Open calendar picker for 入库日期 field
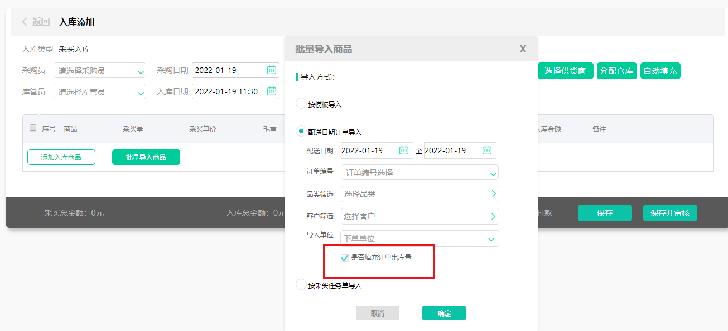The height and width of the screenshot is (331, 728). [x=273, y=91]
